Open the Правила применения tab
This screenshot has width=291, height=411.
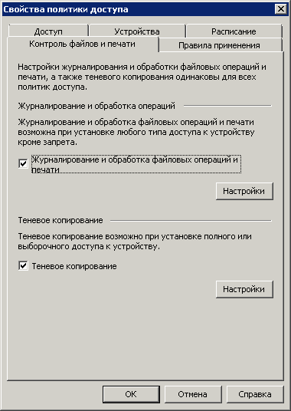pos(219,45)
